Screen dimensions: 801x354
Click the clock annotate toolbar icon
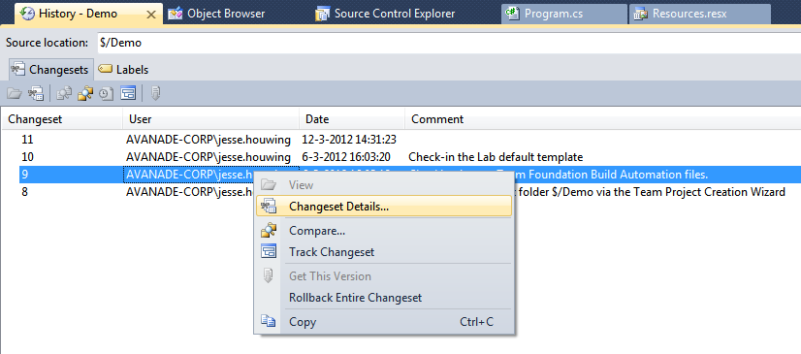tap(106, 93)
